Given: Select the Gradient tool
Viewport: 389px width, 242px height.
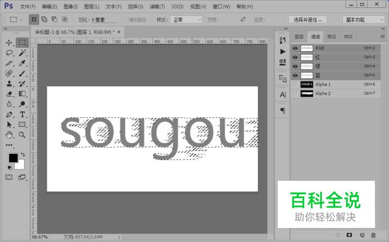Looking at the screenshot, I should pos(22,94).
